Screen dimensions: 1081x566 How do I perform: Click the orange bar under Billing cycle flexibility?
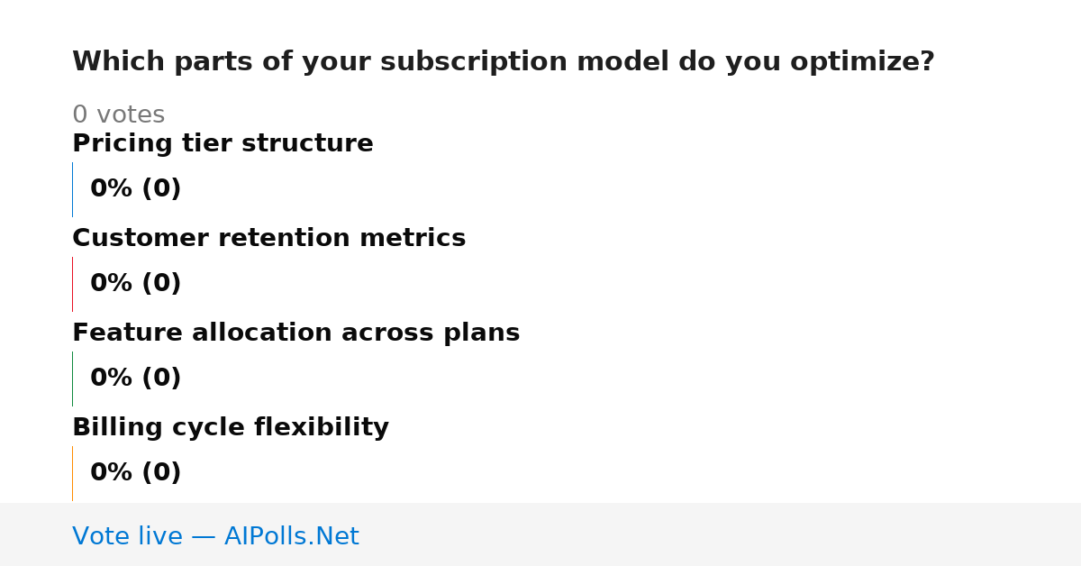coord(72,473)
